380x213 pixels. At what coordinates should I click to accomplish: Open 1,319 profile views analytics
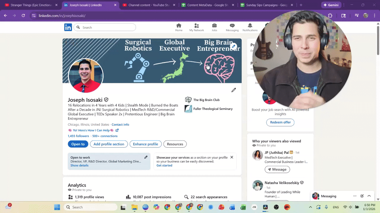tap(89, 197)
